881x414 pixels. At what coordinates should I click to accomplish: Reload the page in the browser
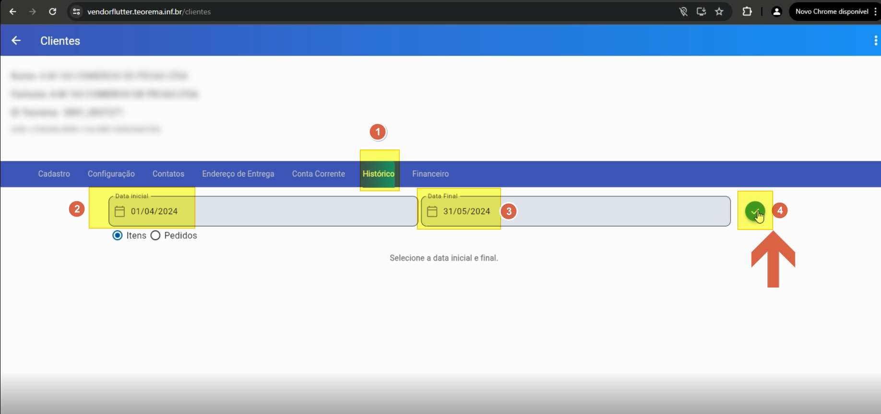53,11
